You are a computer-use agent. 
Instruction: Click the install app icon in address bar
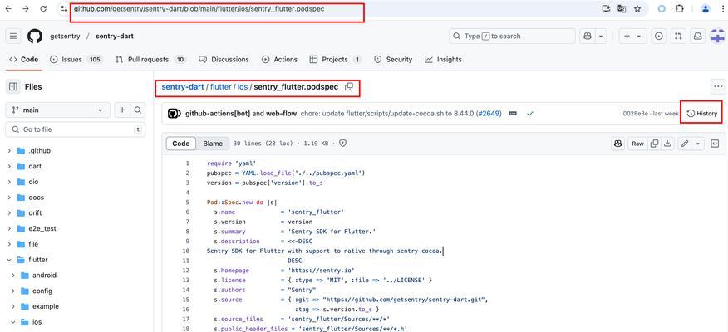[x=606, y=9]
